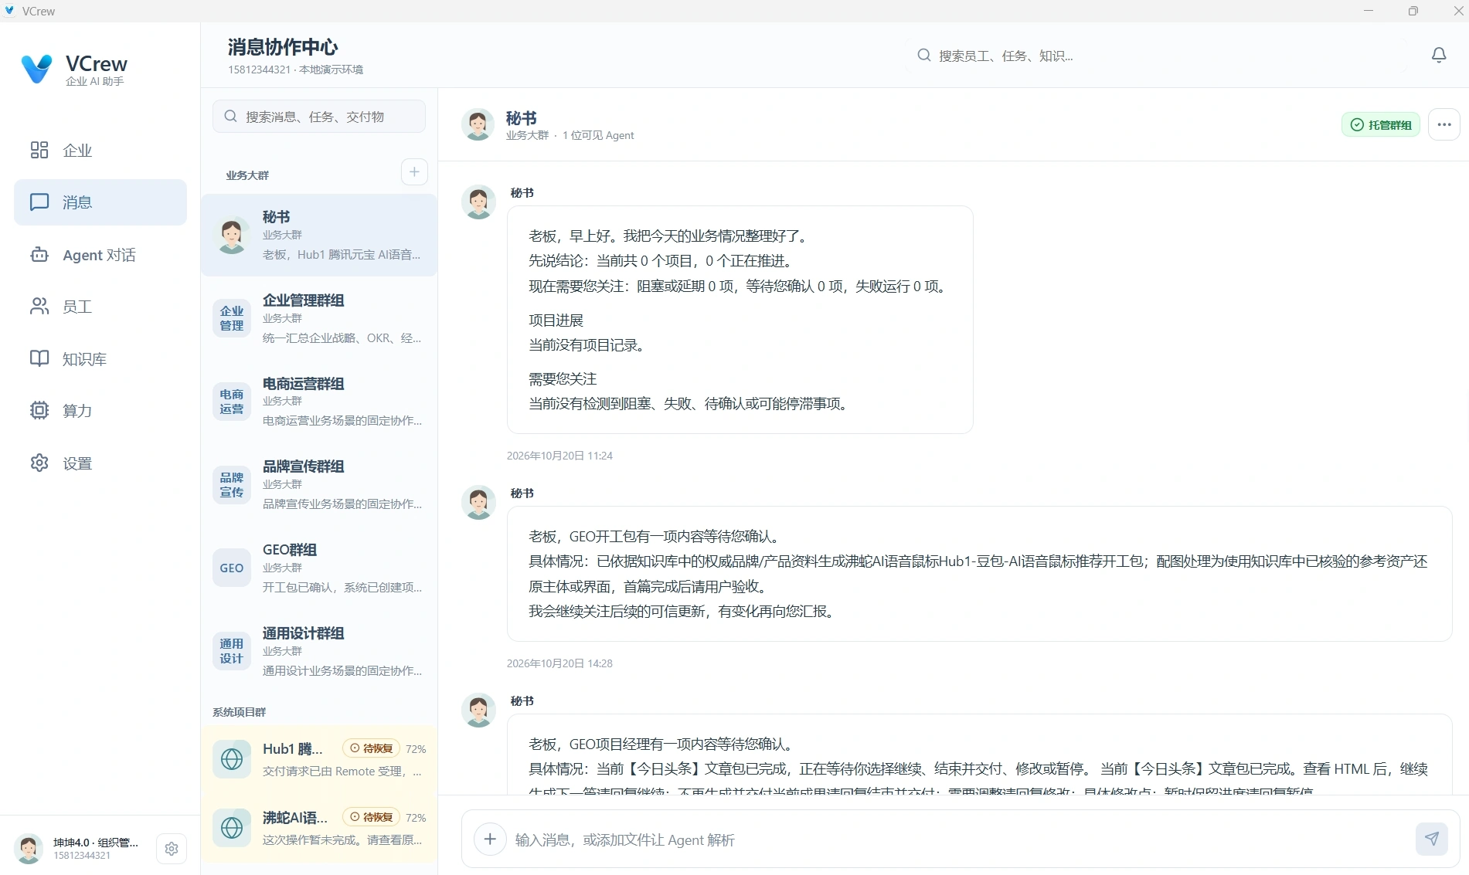Open the 企业管理群组 conversation
1469x875 pixels.
319,318
